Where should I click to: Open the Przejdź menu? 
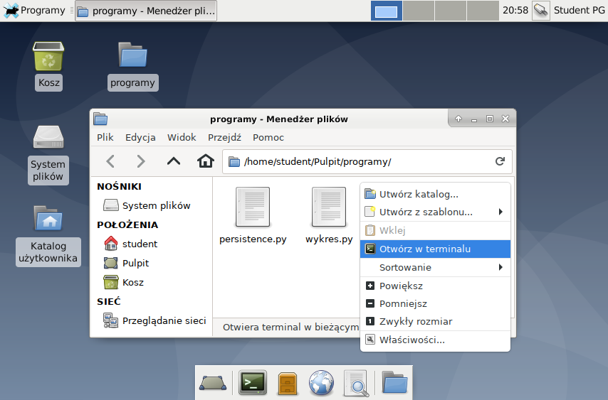(x=224, y=137)
